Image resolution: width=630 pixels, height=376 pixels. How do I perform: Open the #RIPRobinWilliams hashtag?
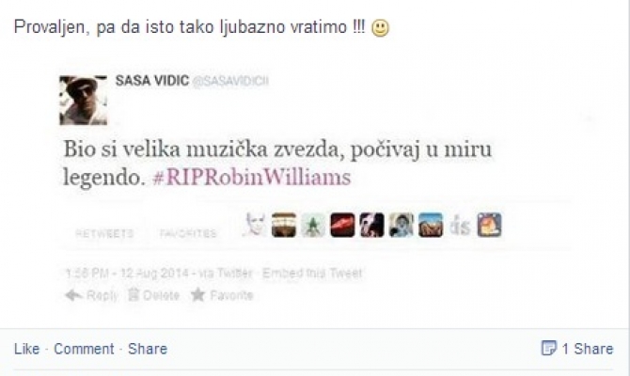(x=252, y=177)
